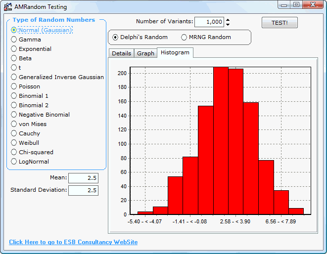Choose the Chi-squared distribution
The height and width of the screenshot is (254, 327).
(14, 152)
